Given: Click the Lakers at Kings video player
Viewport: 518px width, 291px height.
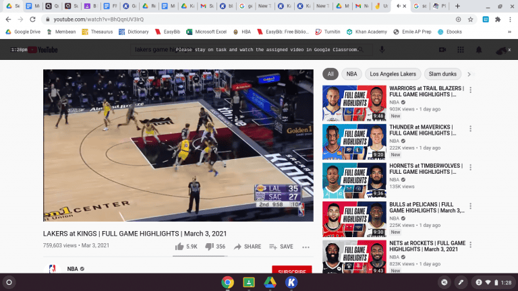Looking at the screenshot, I should 179,145.
